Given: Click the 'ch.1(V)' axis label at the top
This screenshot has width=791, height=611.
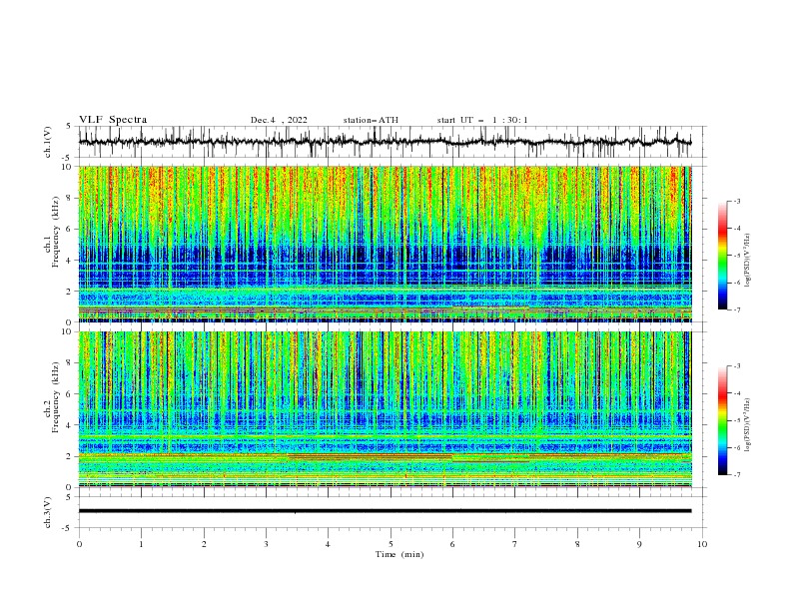Looking at the screenshot, I should pos(47,142).
